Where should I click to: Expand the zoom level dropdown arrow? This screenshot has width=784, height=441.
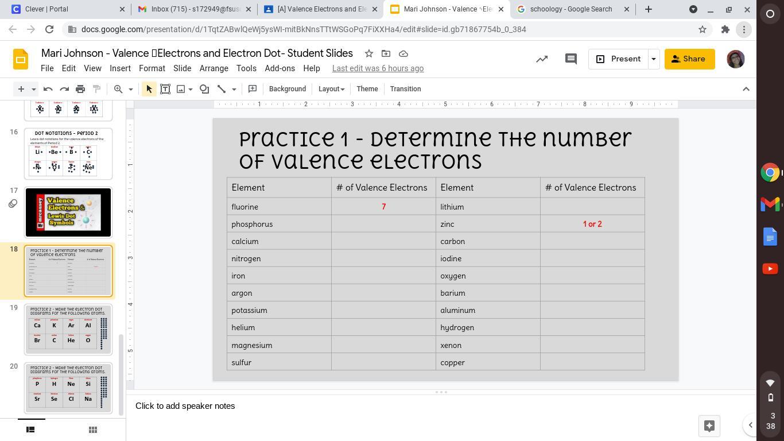(x=130, y=89)
